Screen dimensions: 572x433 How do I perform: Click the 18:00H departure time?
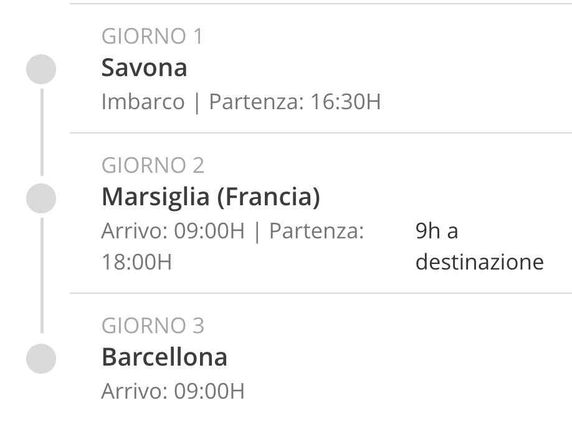pos(136,262)
